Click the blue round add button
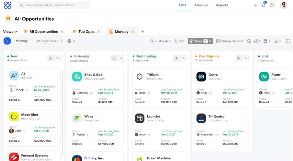Viewport: 293px width, 161px height. (7, 41)
